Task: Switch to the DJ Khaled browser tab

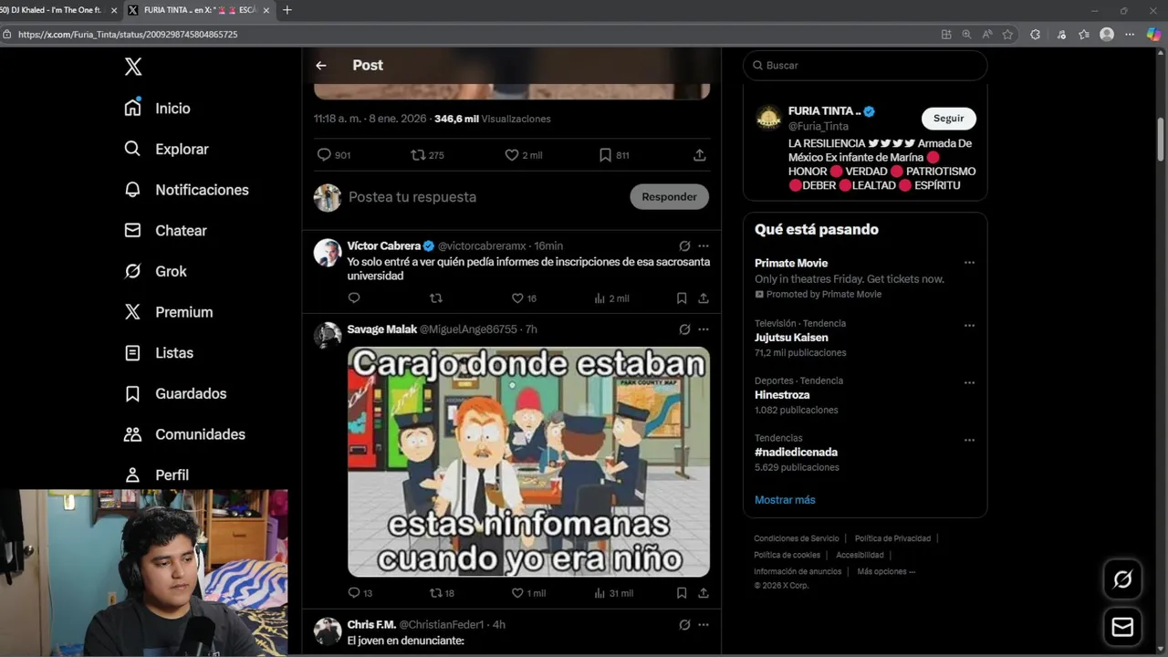Action: click(57, 10)
